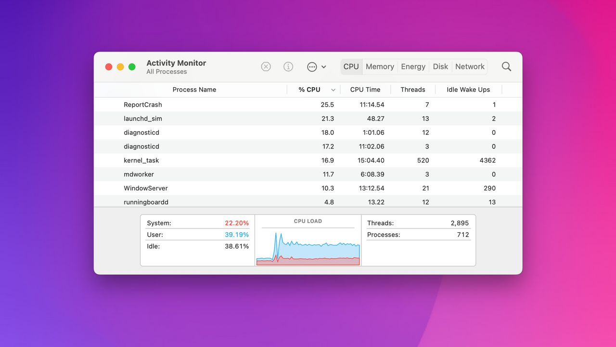Close the Activity Monitor window
The width and height of the screenshot is (616, 347).
click(x=109, y=67)
